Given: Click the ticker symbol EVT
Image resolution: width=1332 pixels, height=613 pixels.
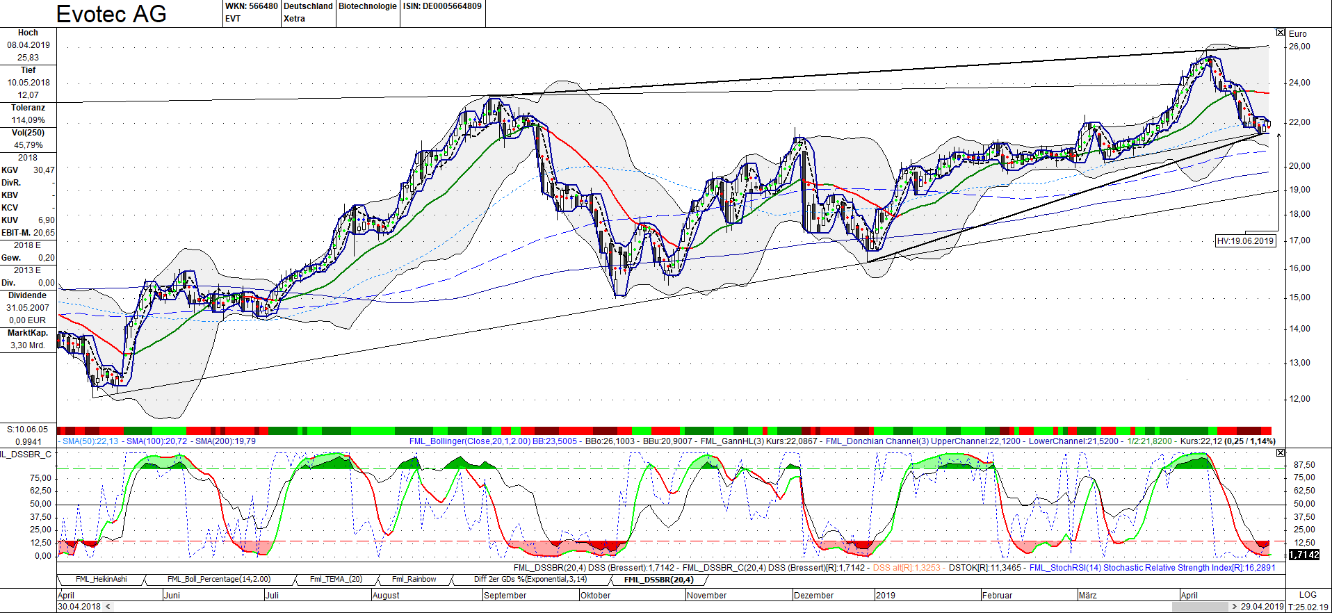Looking at the screenshot, I should pos(233,19).
